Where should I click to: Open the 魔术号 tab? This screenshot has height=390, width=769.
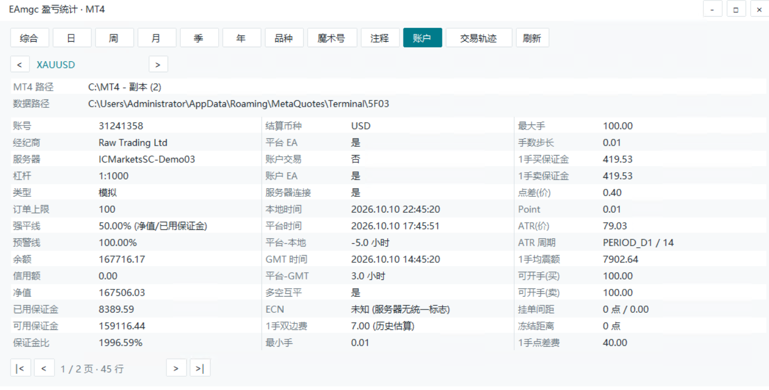[332, 38]
